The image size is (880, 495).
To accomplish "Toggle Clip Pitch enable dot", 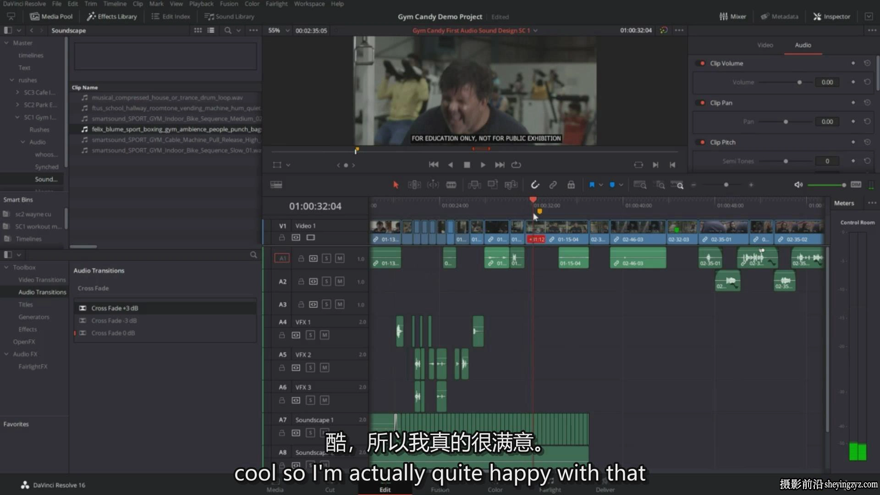I will click(702, 142).
